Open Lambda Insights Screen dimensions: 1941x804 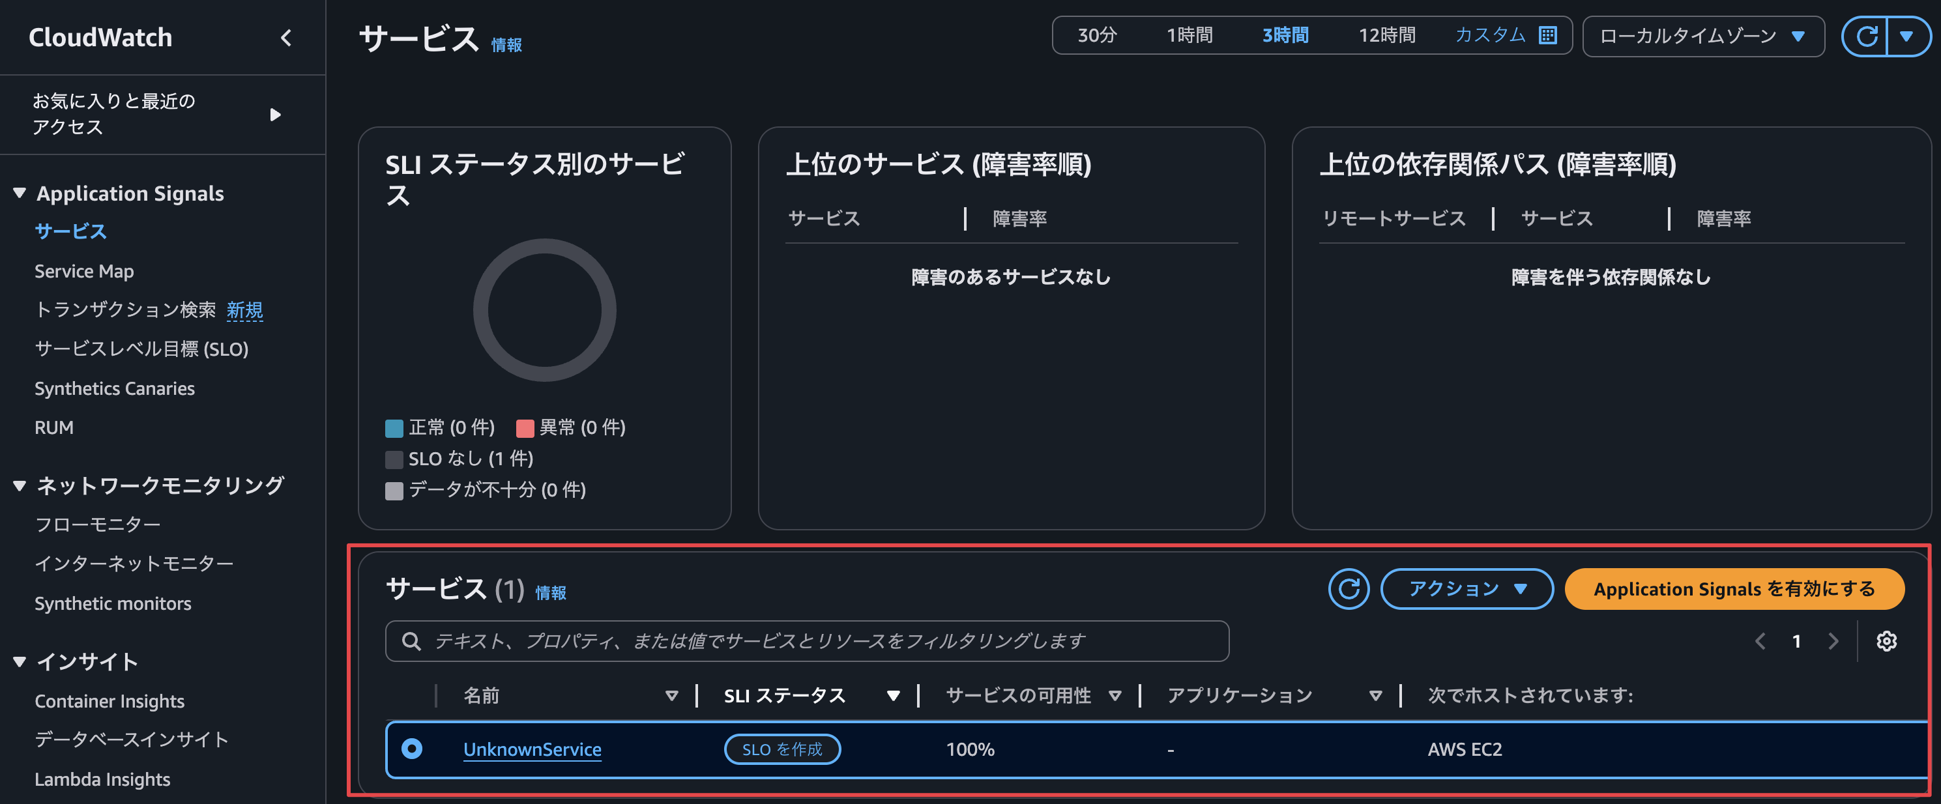pyautogui.click(x=102, y=779)
